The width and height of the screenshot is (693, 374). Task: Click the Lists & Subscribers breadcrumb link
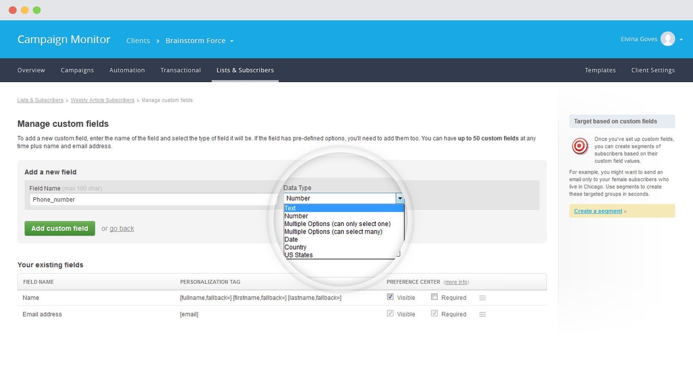tap(40, 100)
